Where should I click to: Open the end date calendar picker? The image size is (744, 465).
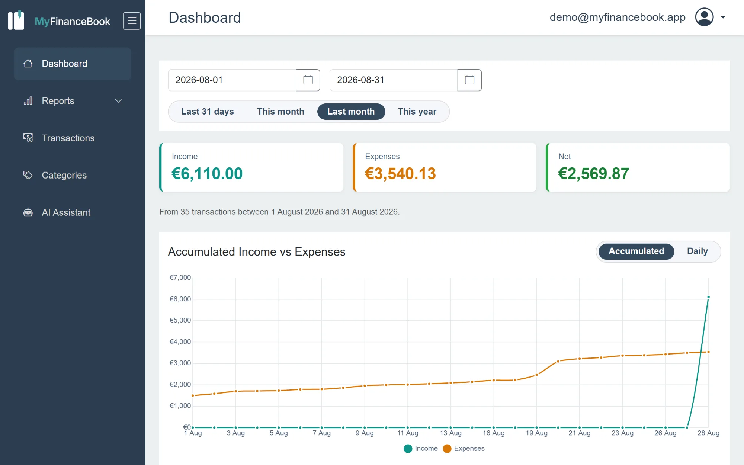click(x=469, y=80)
